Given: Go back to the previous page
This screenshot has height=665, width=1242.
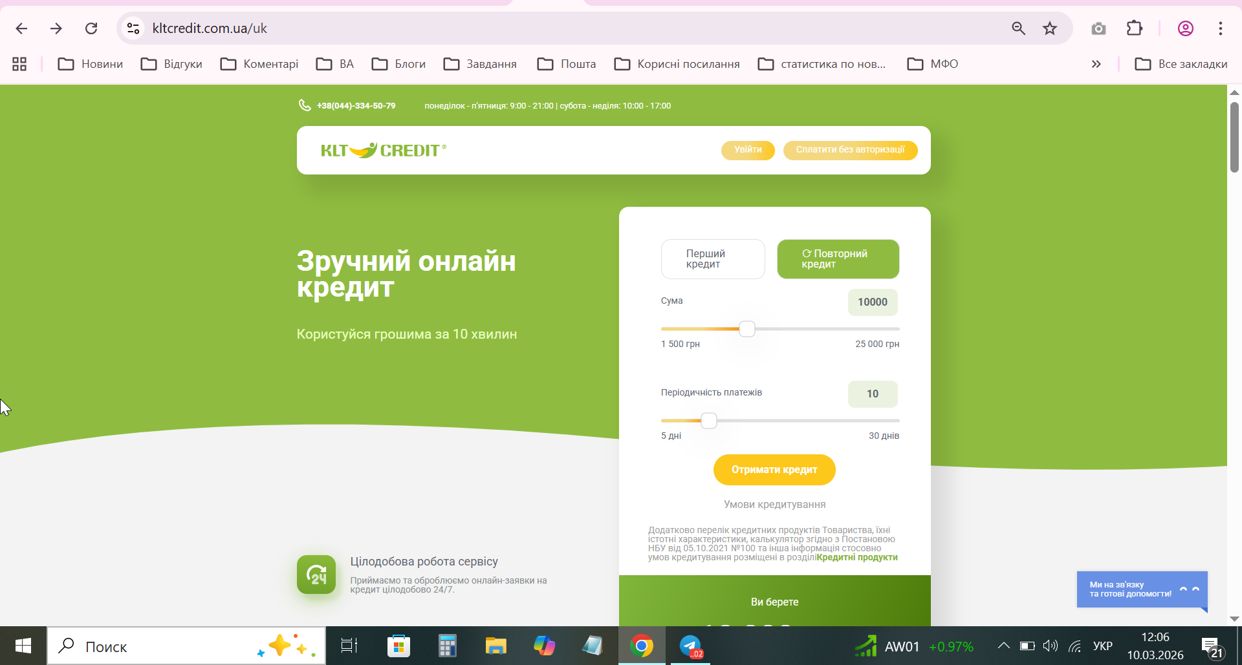Looking at the screenshot, I should [x=21, y=28].
